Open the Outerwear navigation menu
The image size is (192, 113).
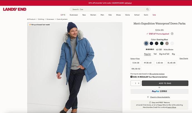[74, 15]
